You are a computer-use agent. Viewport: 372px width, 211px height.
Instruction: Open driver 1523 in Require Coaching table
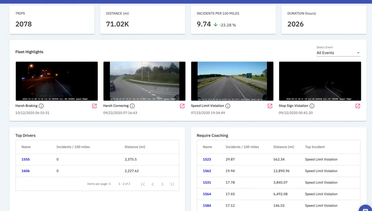[207, 159]
